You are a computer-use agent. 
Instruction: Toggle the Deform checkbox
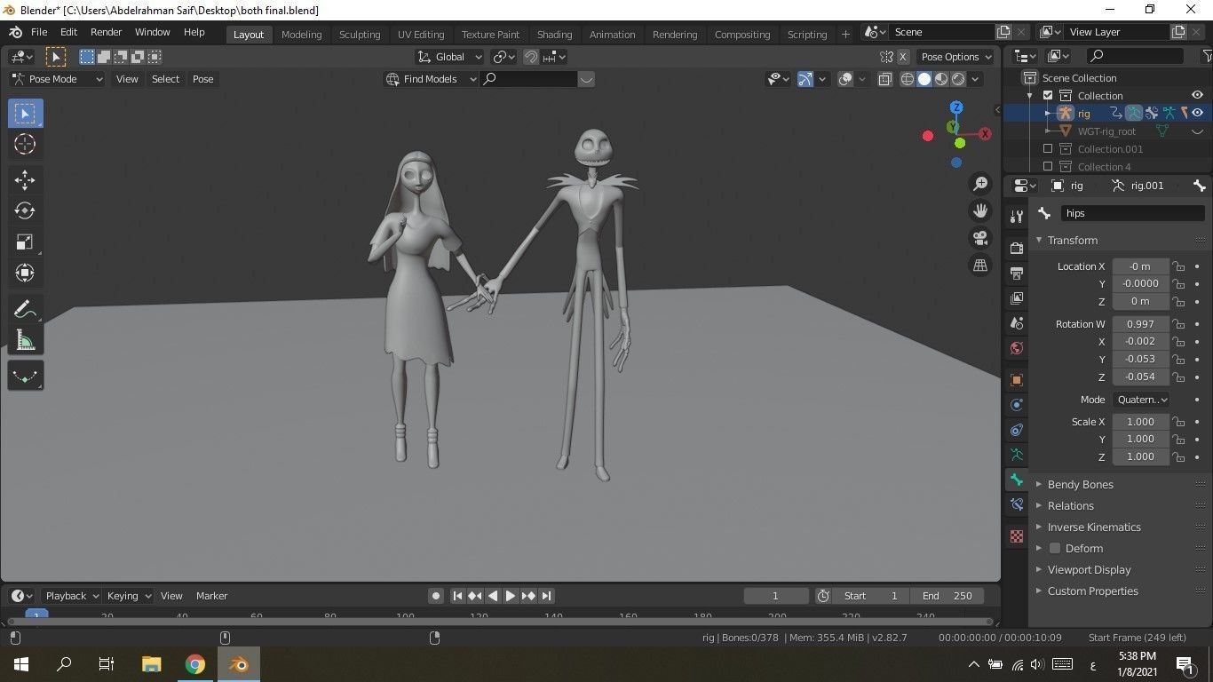click(1055, 549)
